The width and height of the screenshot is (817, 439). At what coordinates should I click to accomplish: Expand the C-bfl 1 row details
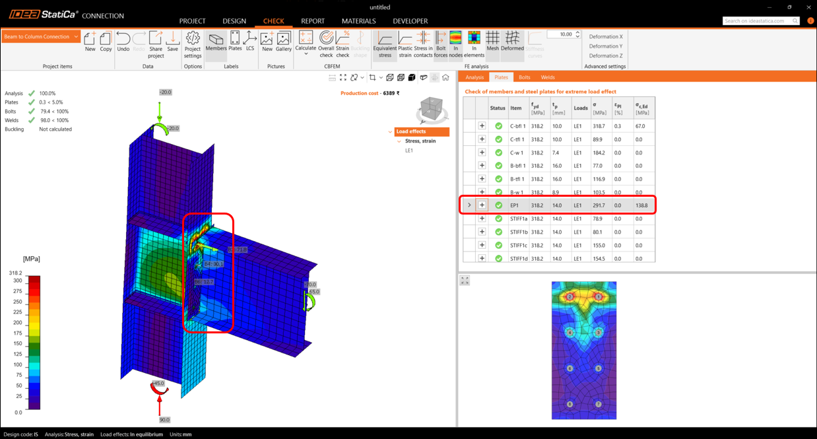pos(482,125)
